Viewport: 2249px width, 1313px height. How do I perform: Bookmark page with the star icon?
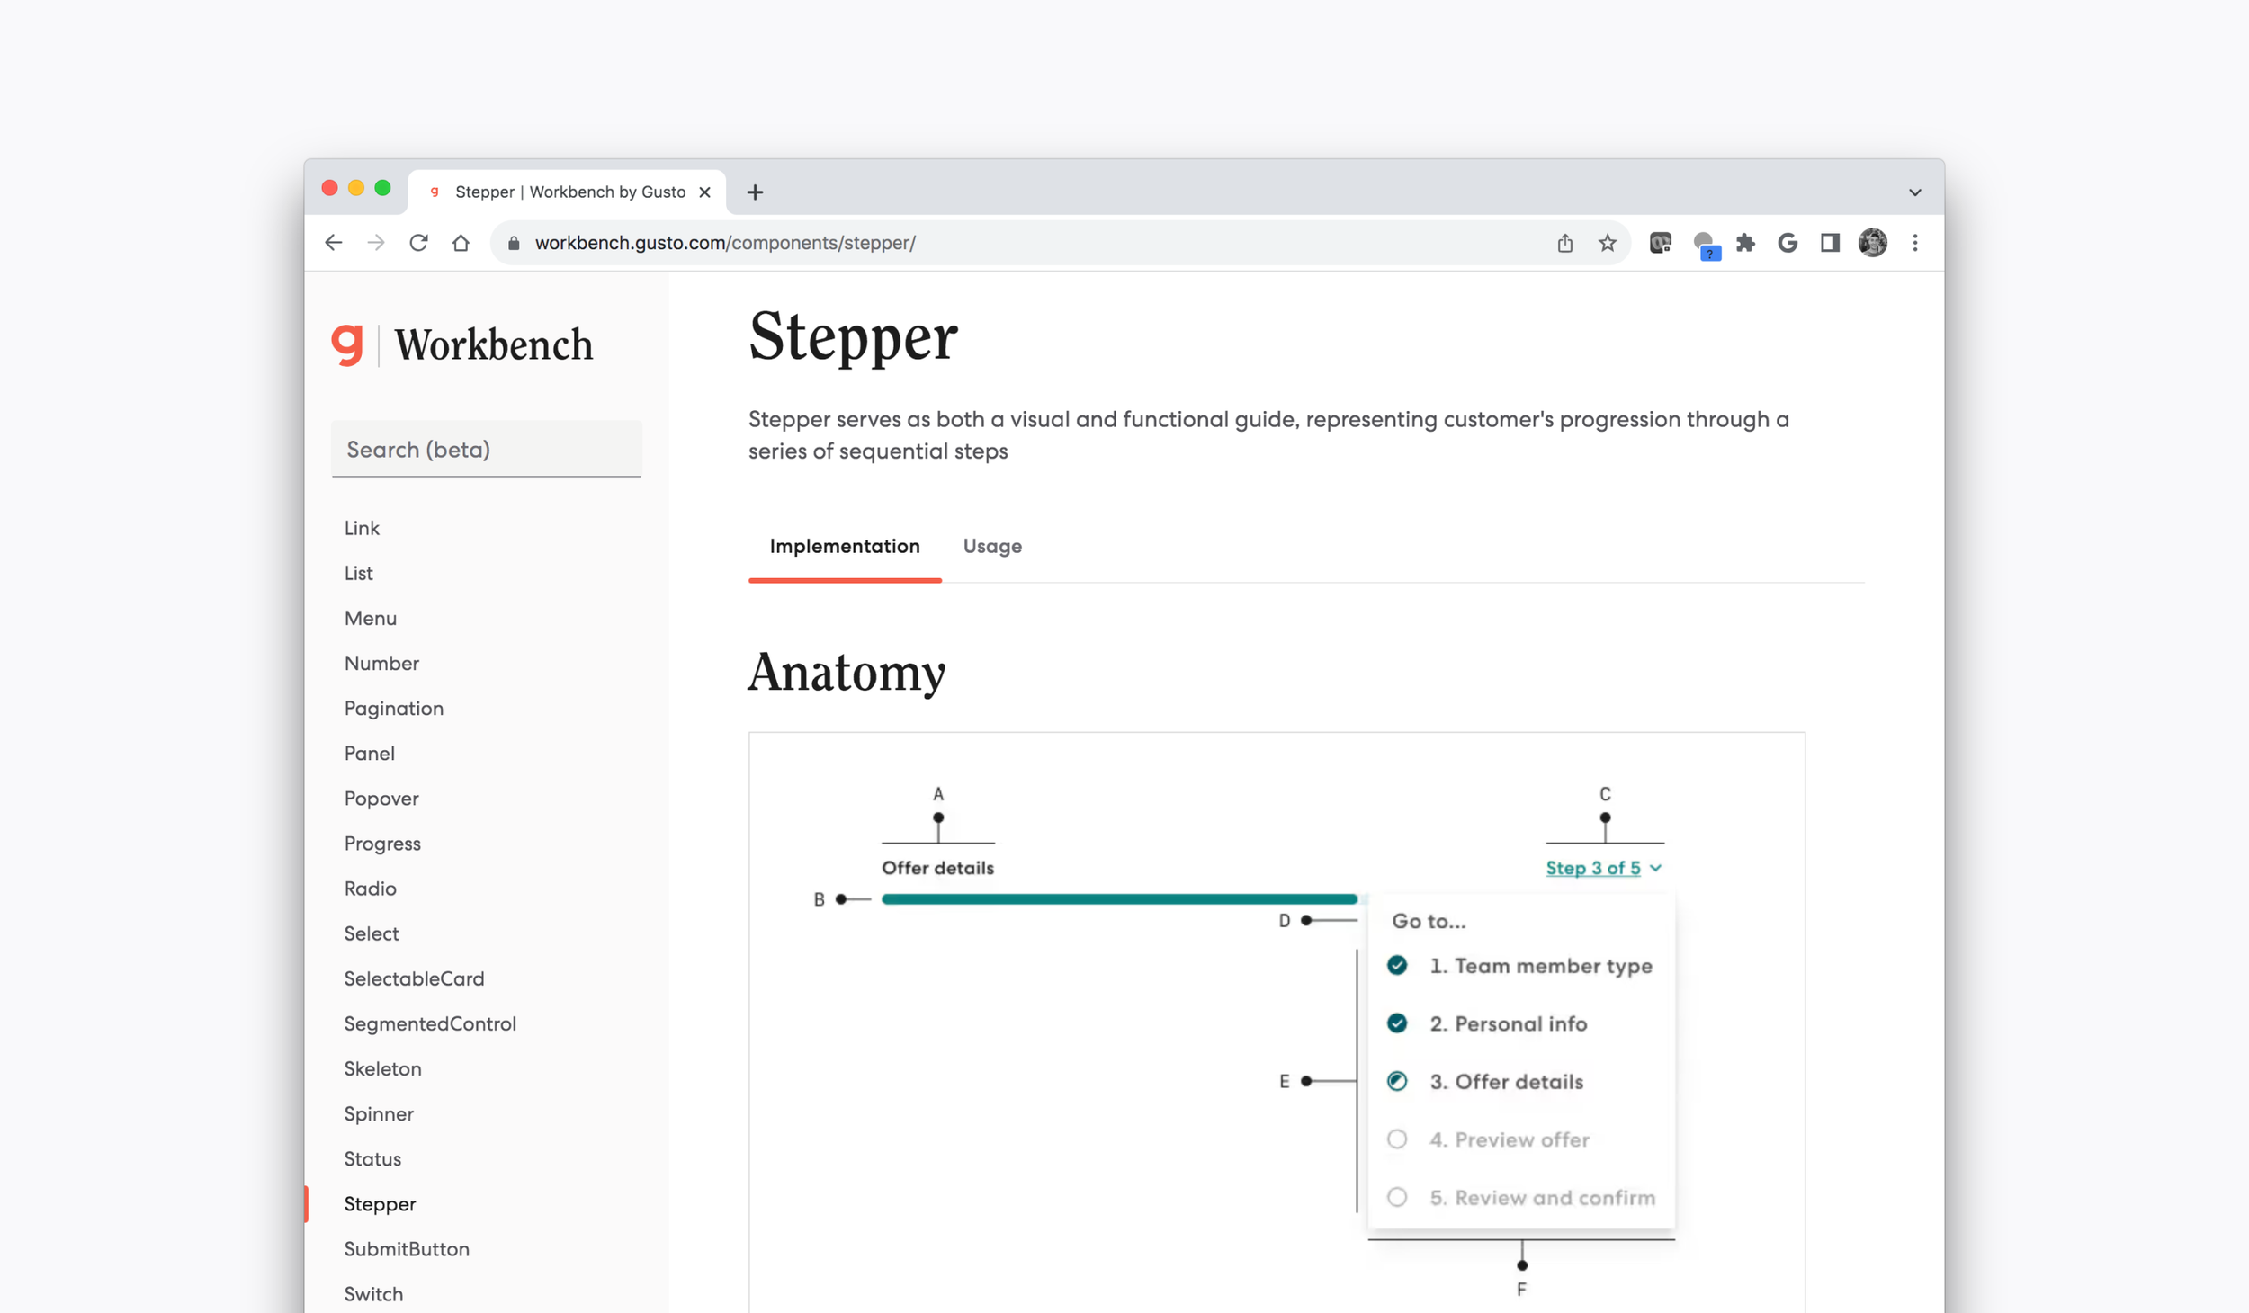click(x=1608, y=243)
